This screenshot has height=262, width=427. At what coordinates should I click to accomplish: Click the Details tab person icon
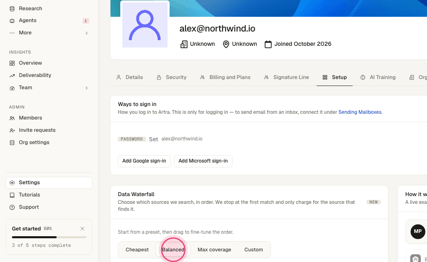tap(119, 77)
